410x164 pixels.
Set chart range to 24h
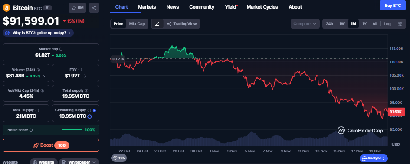coord(329,24)
